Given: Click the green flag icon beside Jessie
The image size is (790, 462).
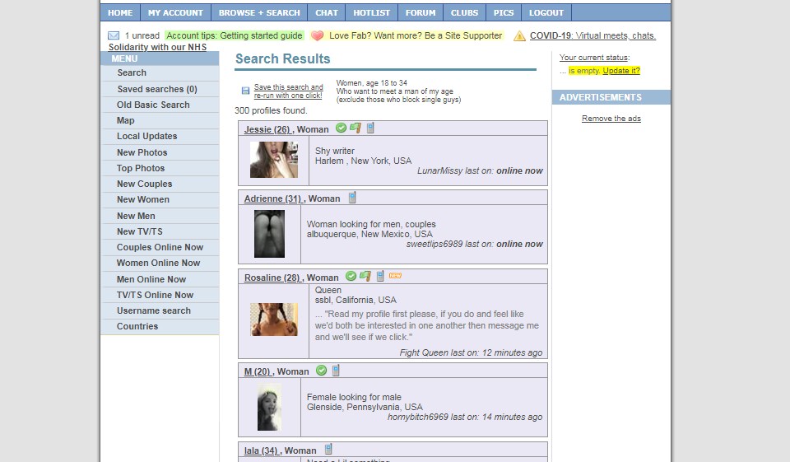Looking at the screenshot, I should [355, 128].
